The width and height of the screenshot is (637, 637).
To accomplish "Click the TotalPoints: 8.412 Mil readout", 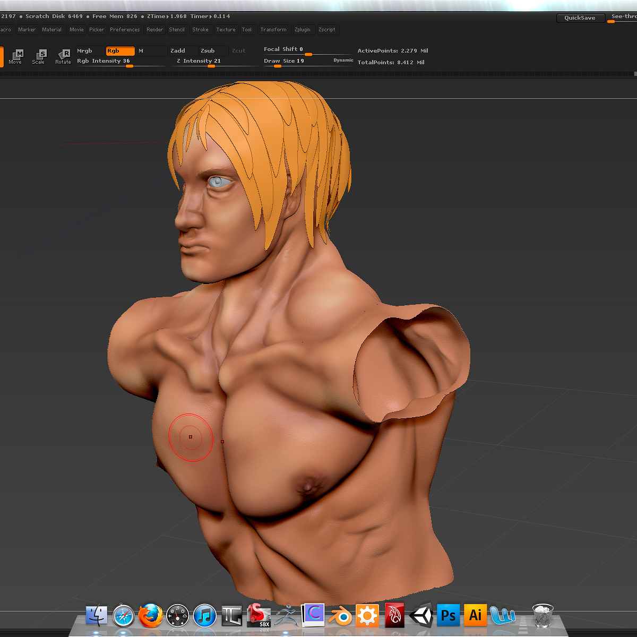I will pyautogui.click(x=391, y=63).
